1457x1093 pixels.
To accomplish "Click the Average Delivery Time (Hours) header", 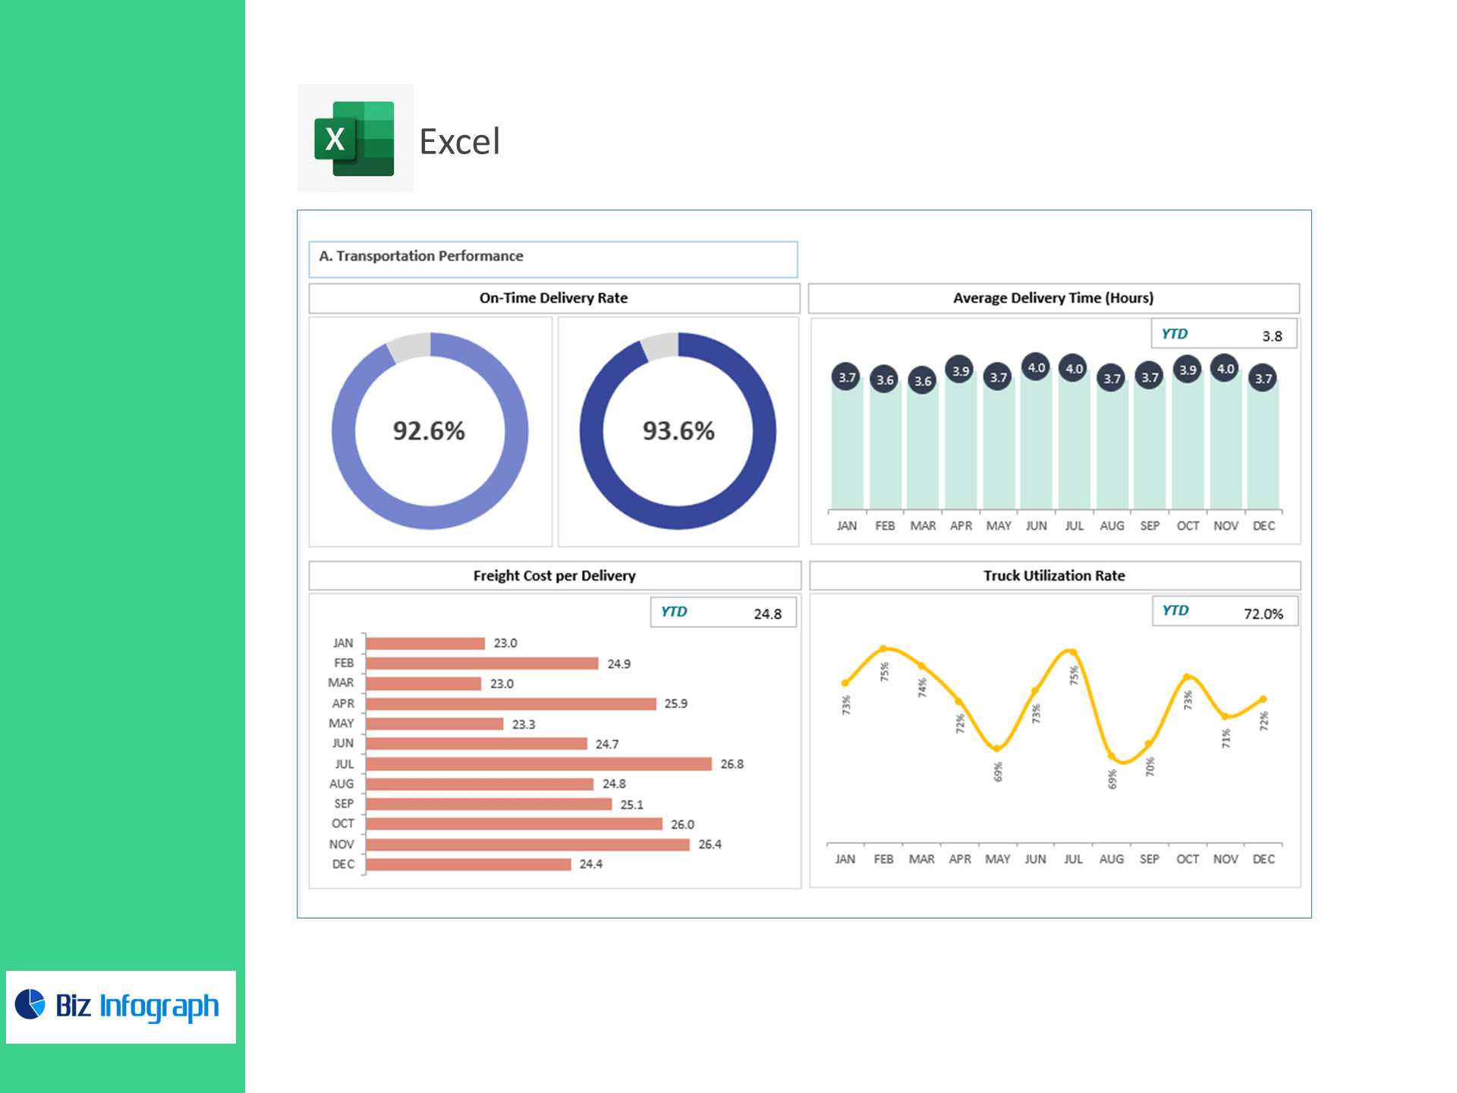I will 1053,298.
